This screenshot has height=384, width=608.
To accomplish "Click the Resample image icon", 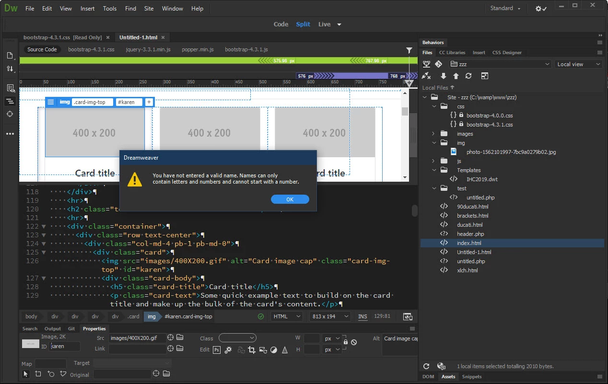I will (x=263, y=350).
